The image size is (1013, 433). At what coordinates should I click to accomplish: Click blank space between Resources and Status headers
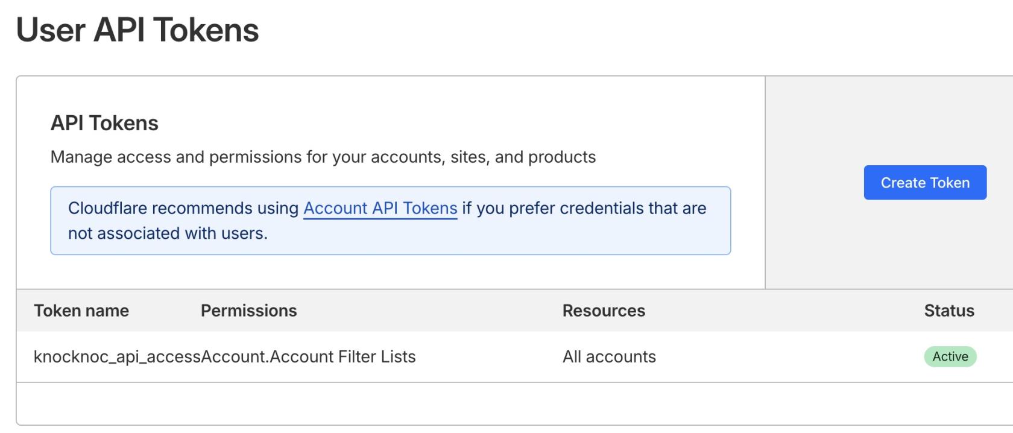click(784, 311)
